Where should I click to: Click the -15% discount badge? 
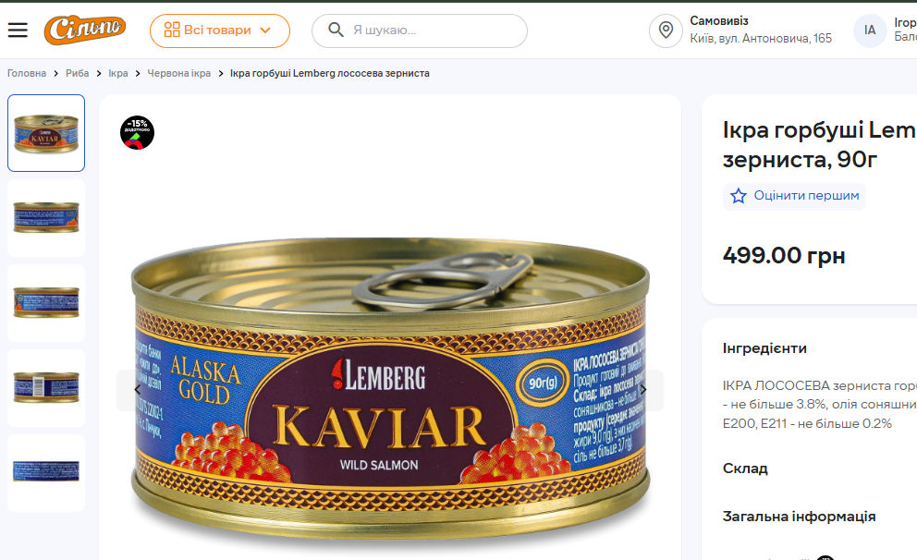click(137, 133)
